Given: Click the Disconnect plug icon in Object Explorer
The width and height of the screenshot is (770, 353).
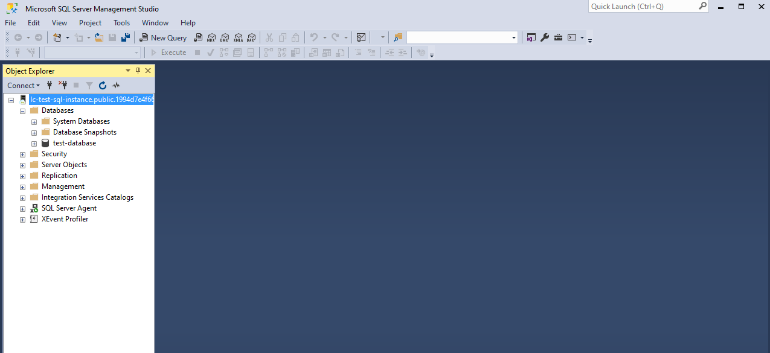Looking at the screenshot, I should tap(62, 85).
